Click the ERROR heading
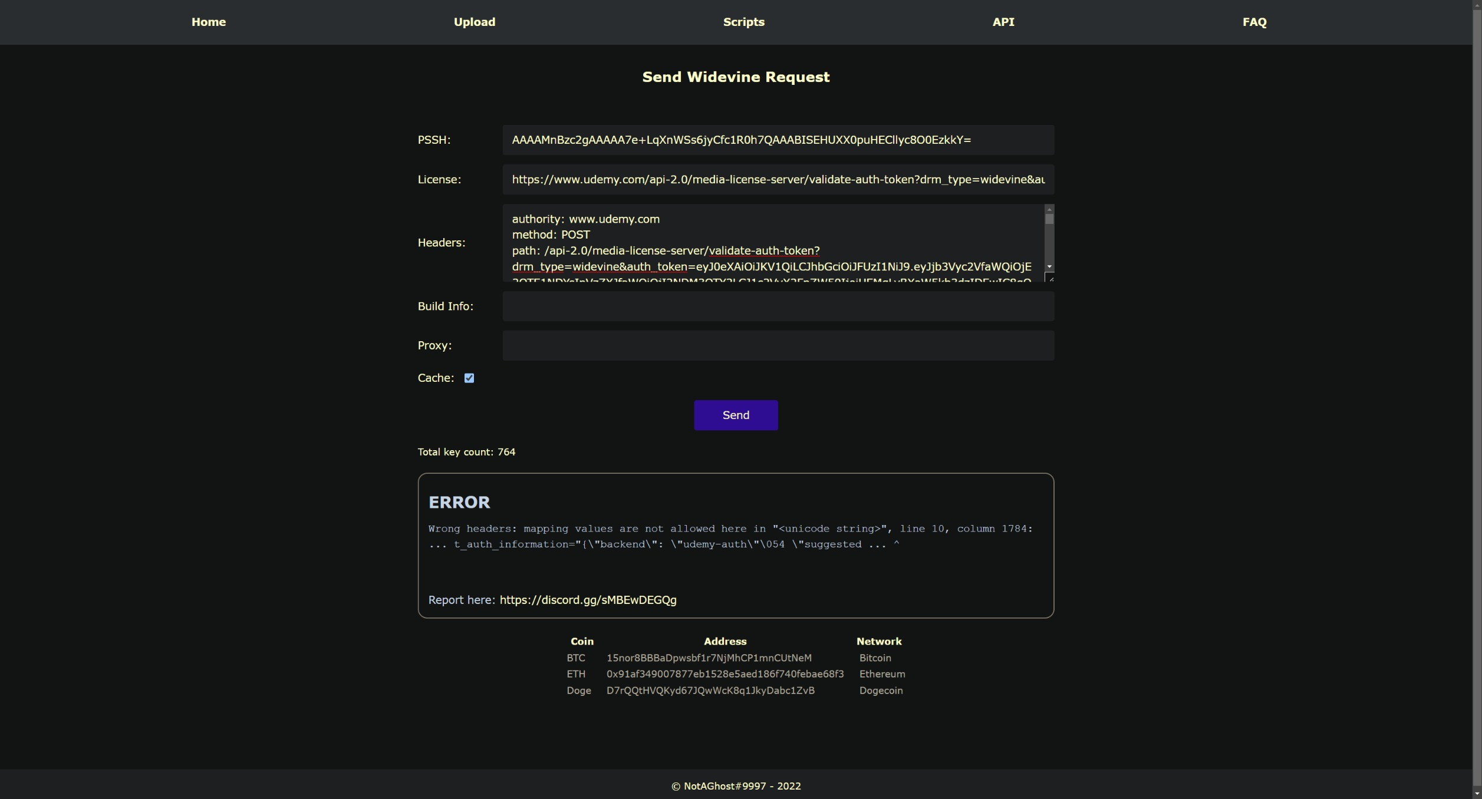 (x=459, y=502)
